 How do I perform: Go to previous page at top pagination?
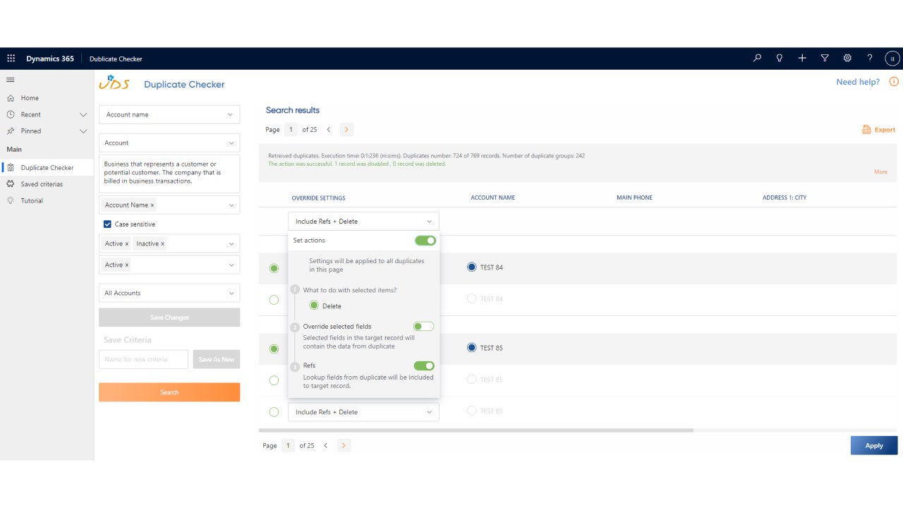pos(328,129)
